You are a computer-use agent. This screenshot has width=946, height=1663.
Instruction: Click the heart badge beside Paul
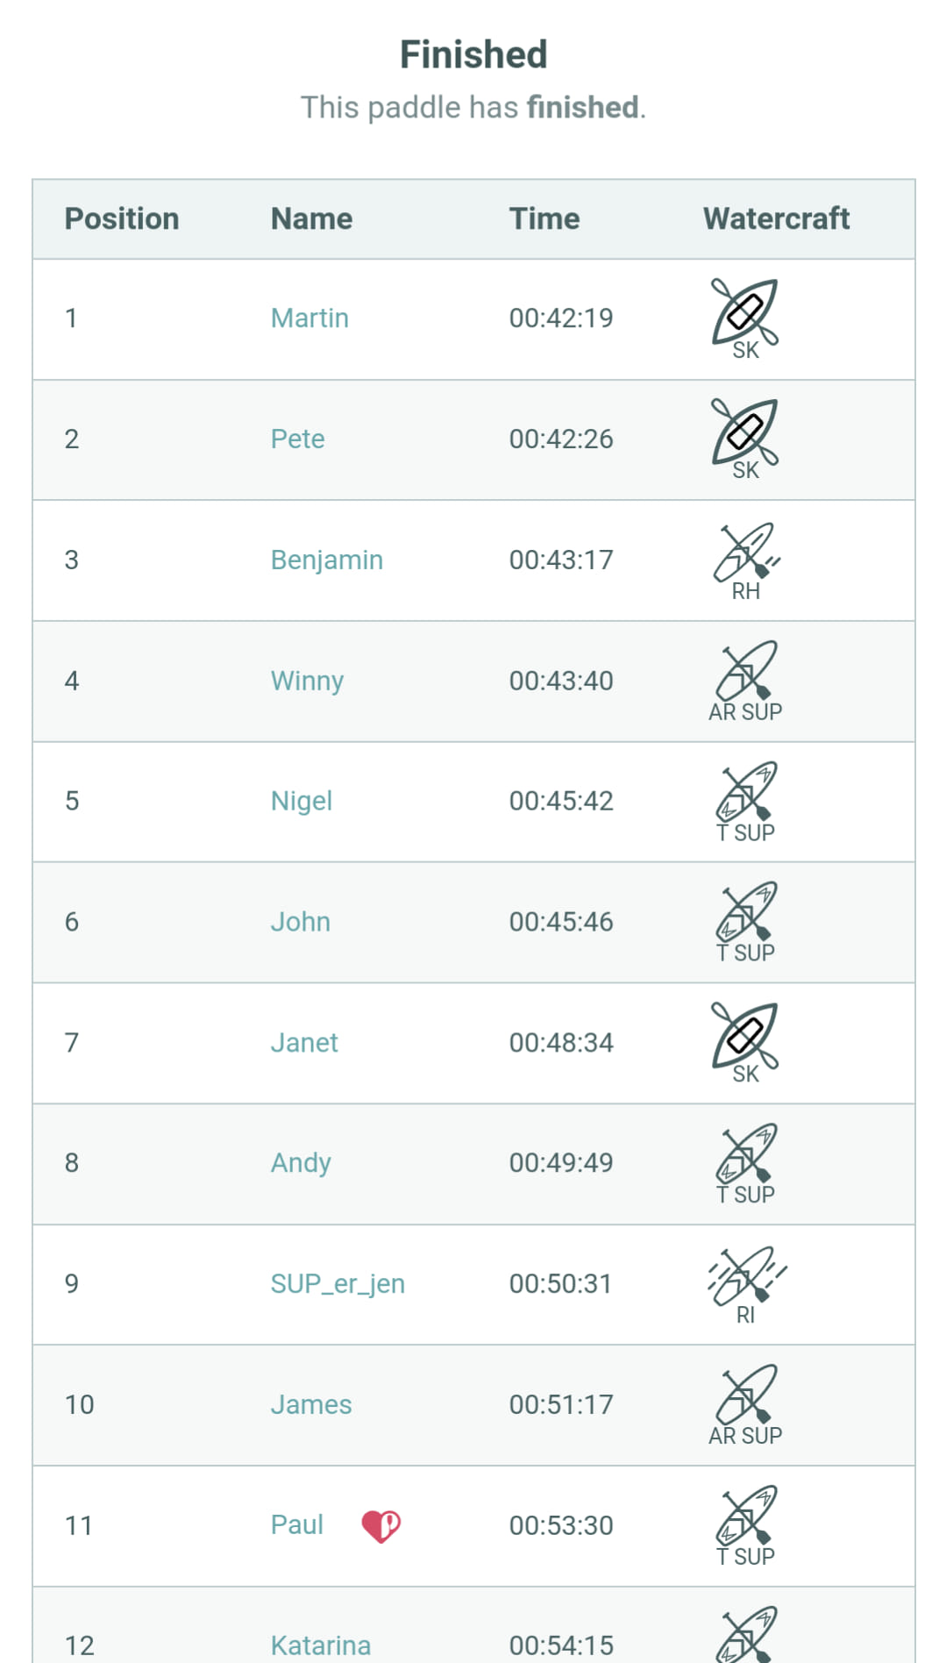click(381, 1526)
